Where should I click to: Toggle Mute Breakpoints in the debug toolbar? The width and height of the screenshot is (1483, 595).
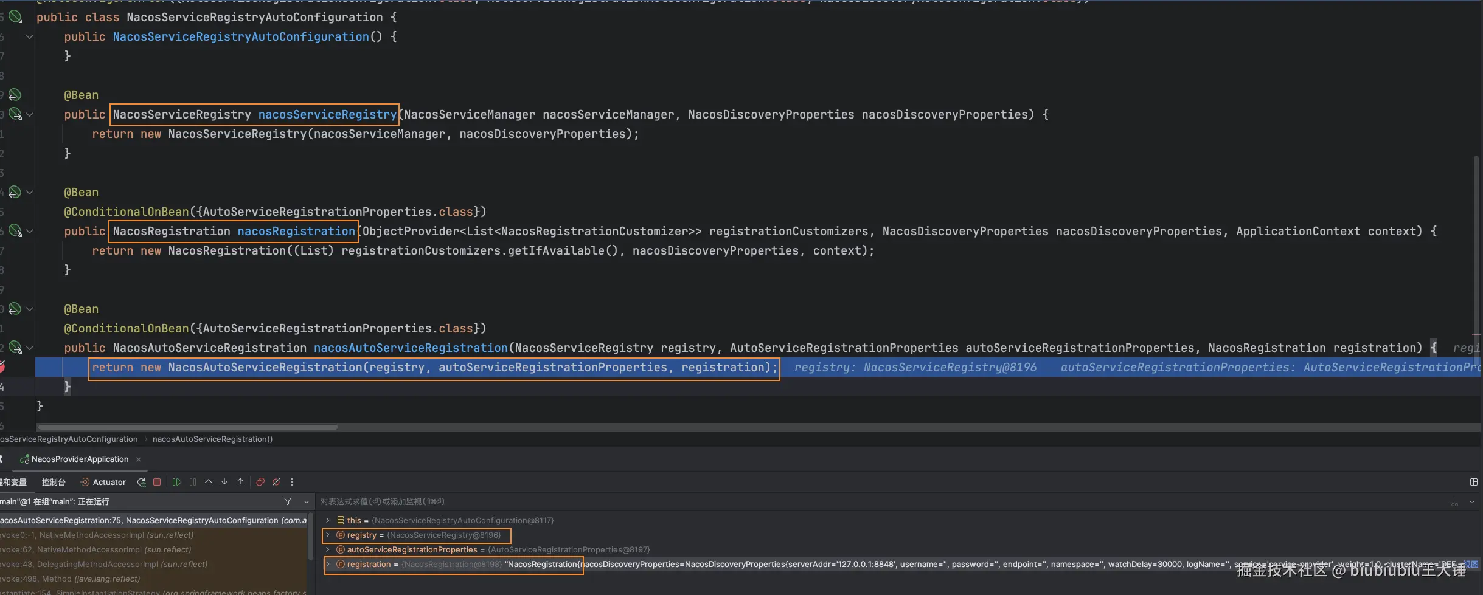276,482
